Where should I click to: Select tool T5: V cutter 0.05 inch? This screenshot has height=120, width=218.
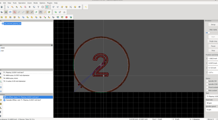[28, 81]
